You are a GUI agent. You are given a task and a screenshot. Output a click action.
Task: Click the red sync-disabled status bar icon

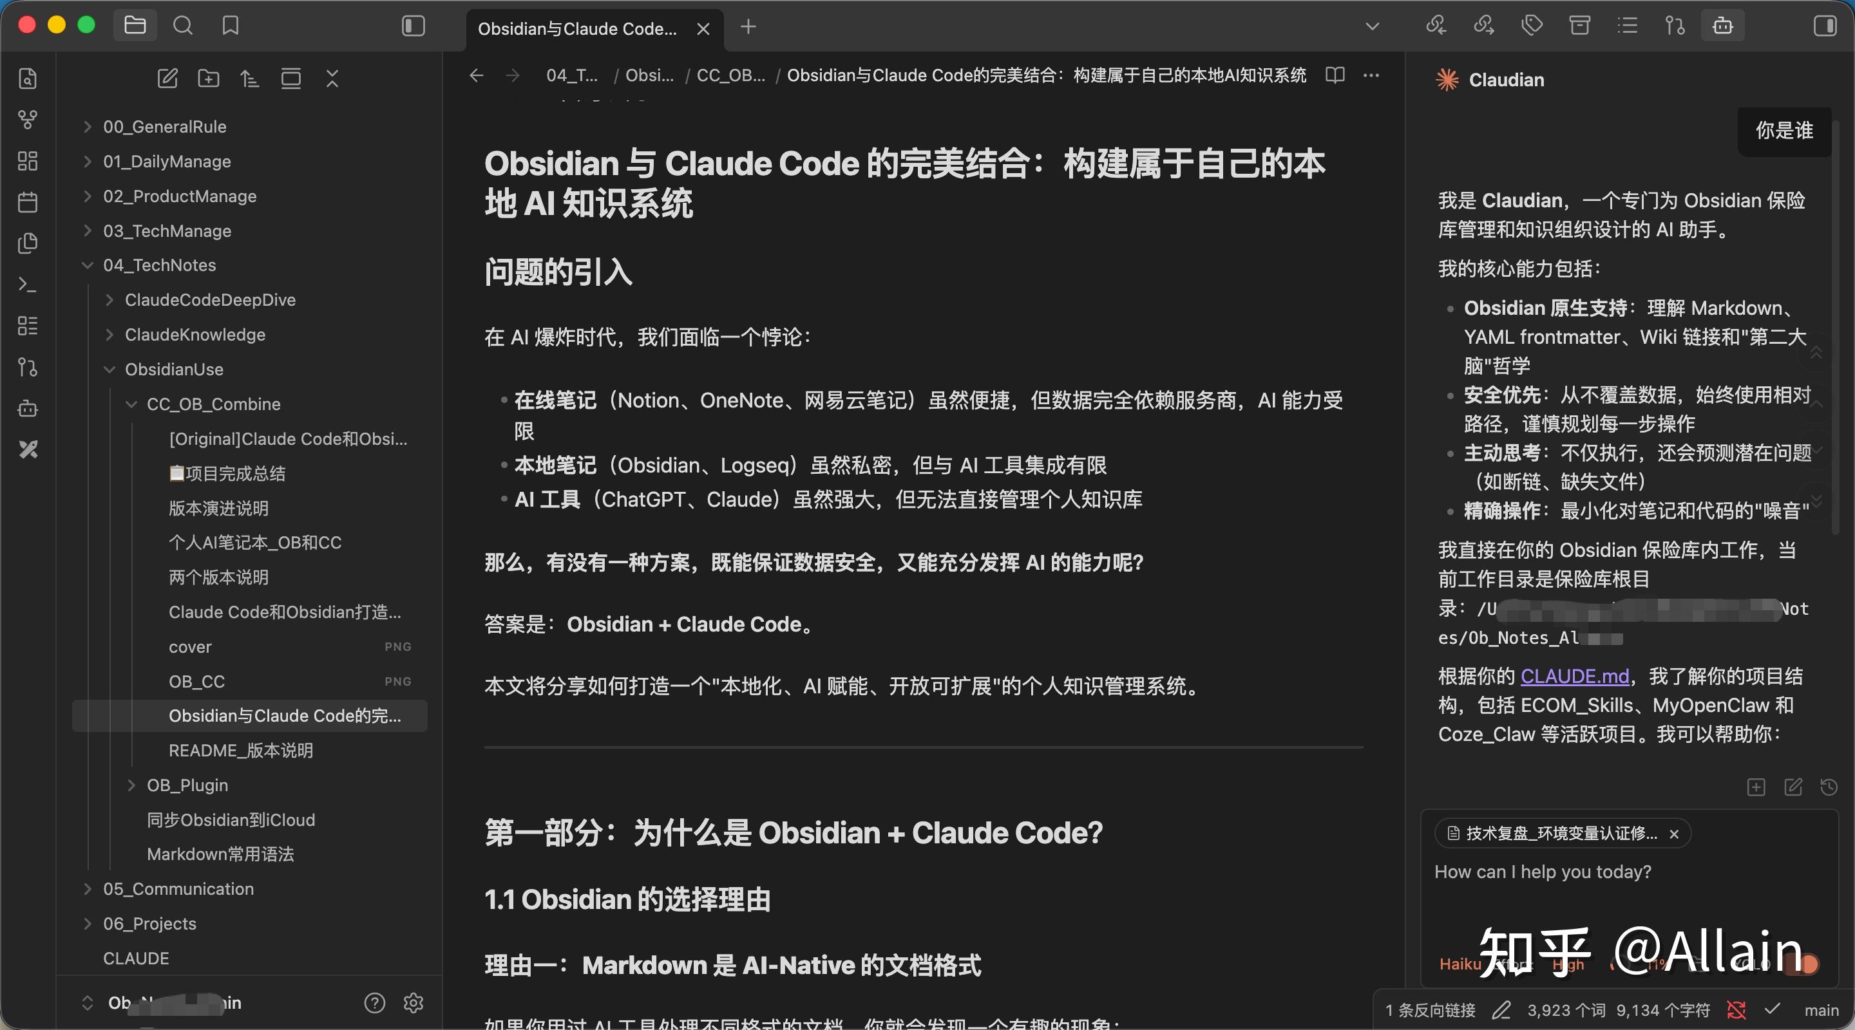point(1737,1011)
